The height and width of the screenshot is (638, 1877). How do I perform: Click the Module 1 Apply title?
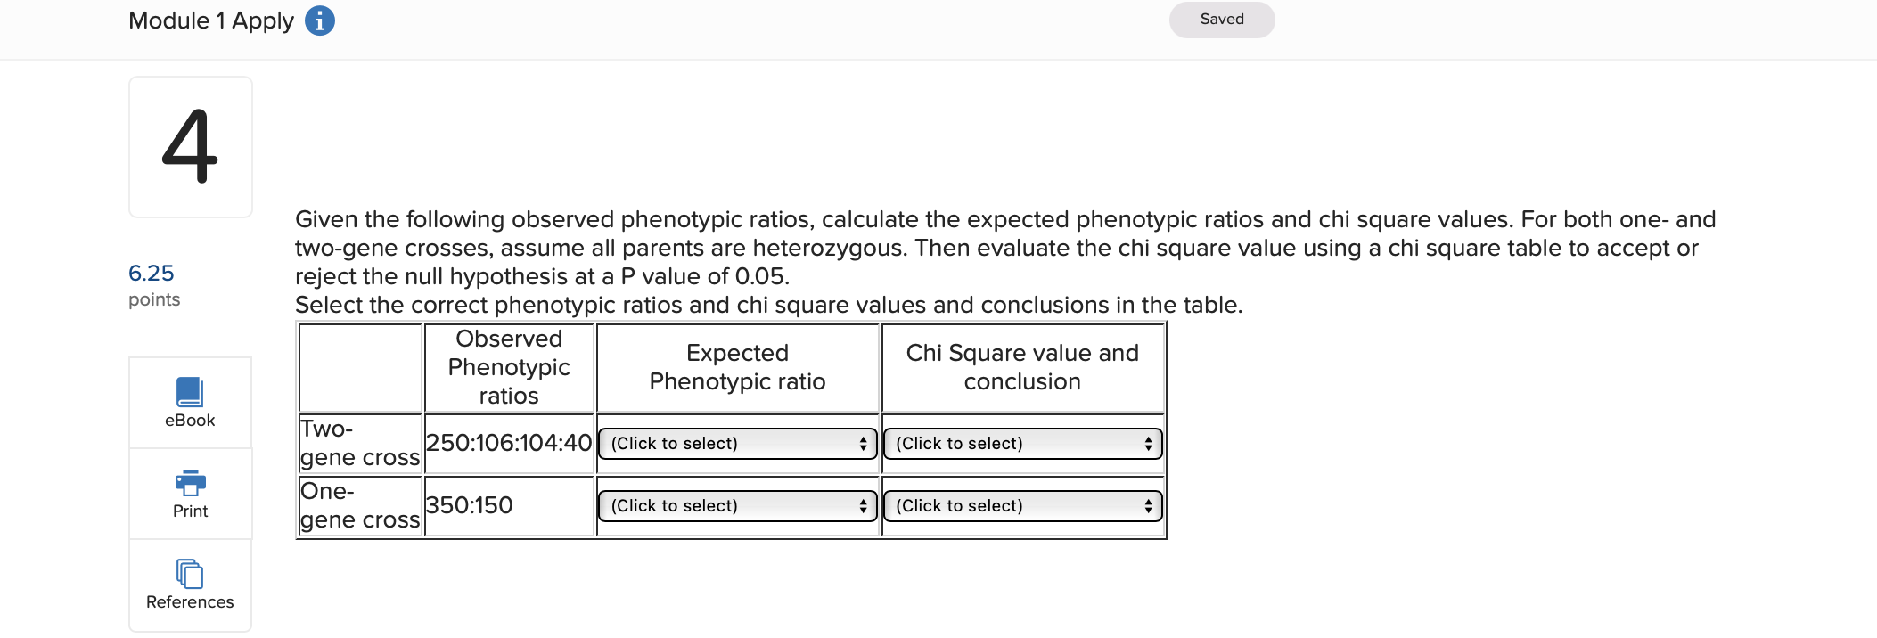(211, 20)
